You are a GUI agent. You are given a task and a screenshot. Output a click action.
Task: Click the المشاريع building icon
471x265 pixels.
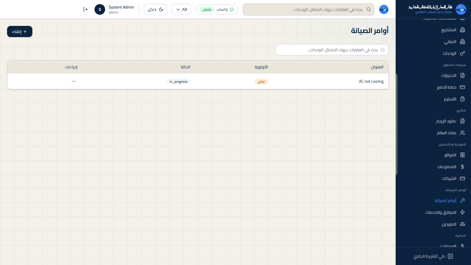[462, 30]
